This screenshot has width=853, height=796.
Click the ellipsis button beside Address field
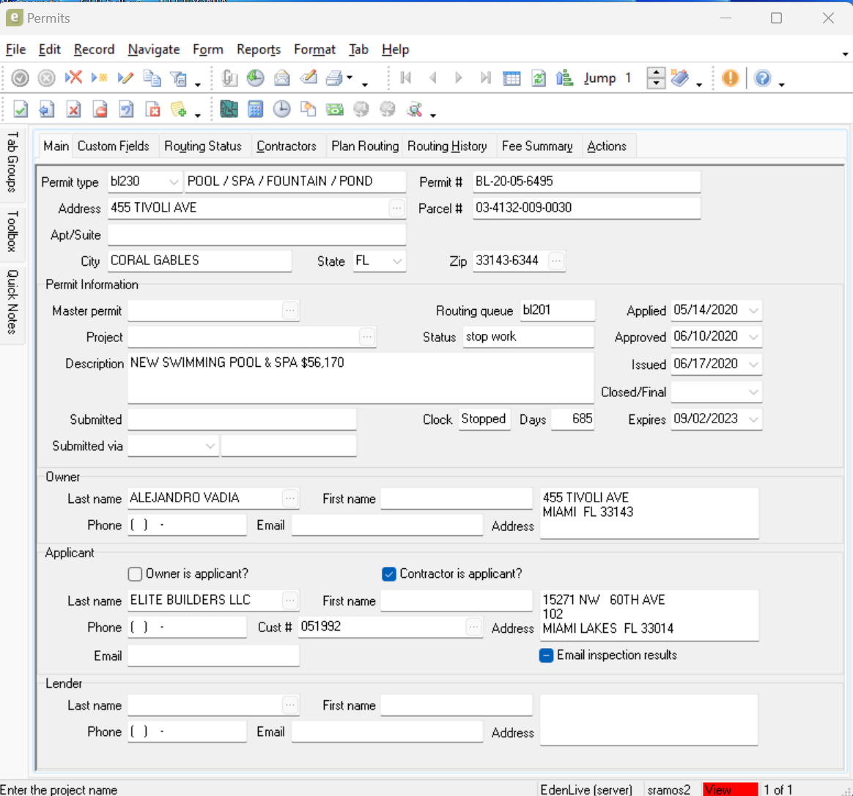pyautogui.click(x=396, y=208)
